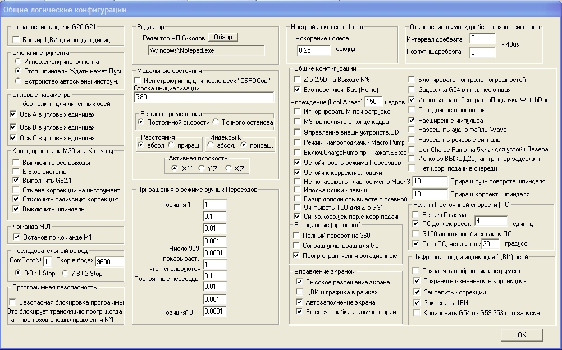Enable Не показывать главное меню Mach3
Screen dimensions: 562x350
coord(297,181)
